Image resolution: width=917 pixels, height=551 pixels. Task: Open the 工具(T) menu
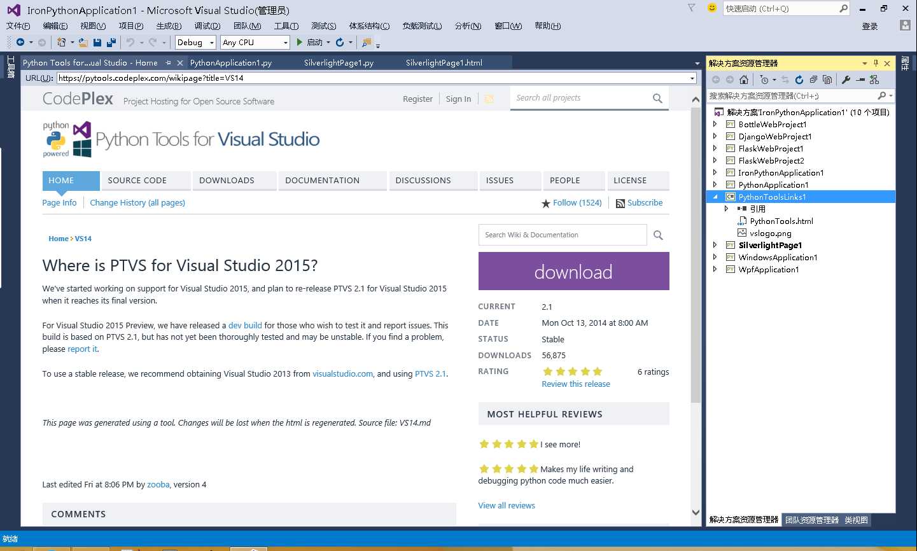(286, 25)
